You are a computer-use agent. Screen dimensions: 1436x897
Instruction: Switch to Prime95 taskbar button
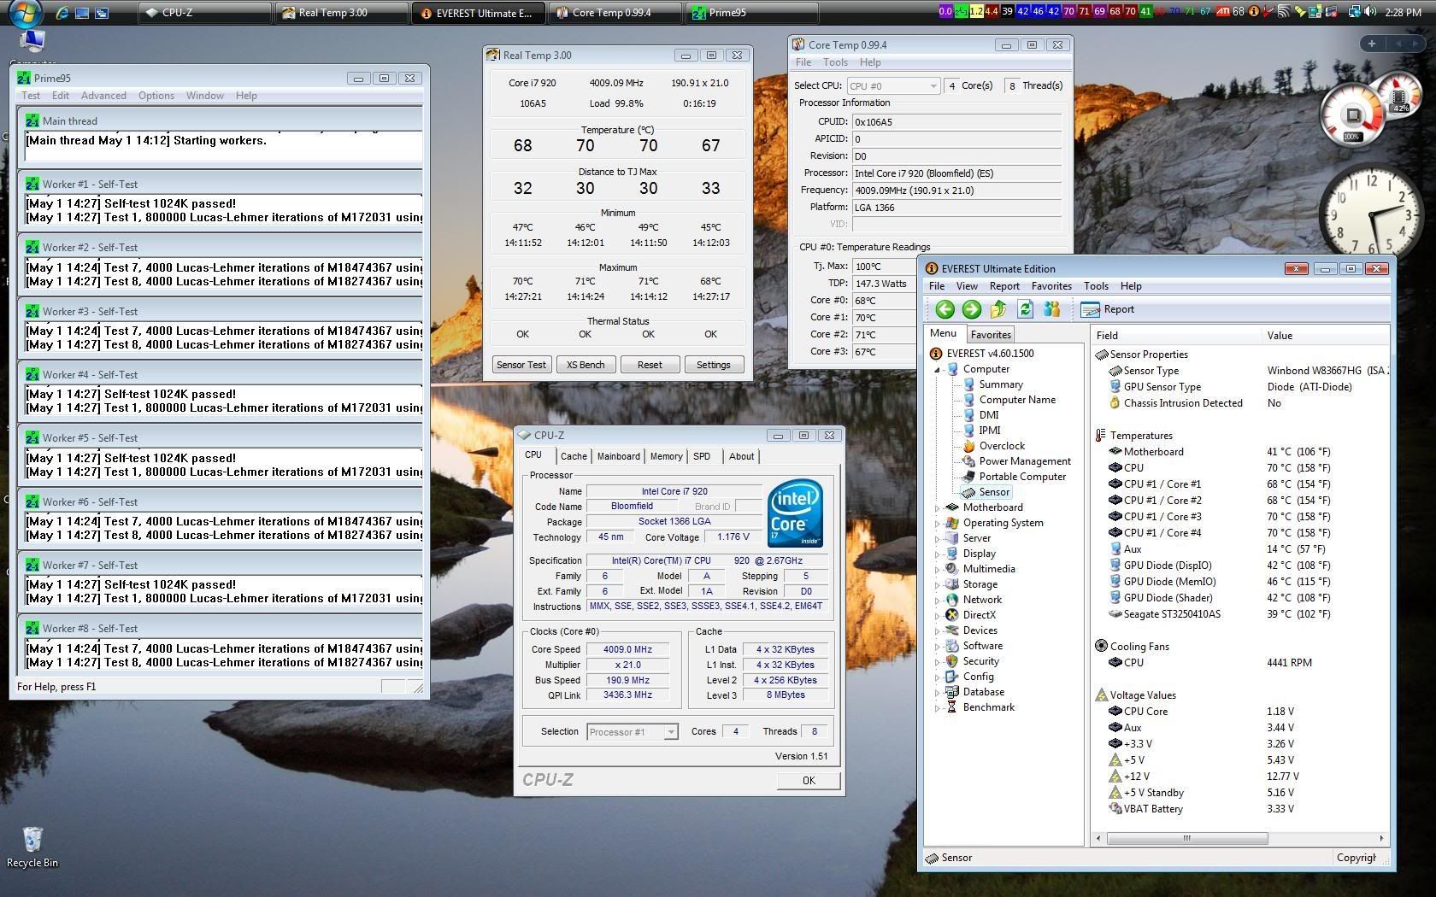coord(752,13)
